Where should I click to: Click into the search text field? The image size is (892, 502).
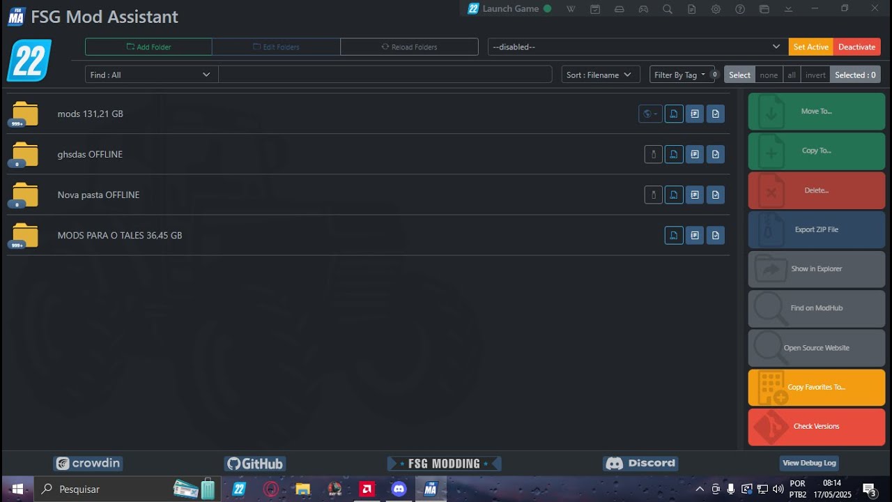pos(385,75)
